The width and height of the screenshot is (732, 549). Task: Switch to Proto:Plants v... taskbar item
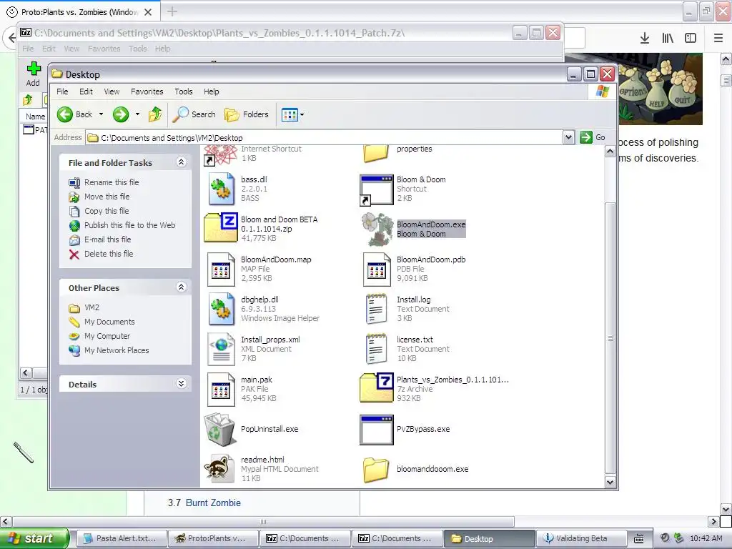point(213,538)
